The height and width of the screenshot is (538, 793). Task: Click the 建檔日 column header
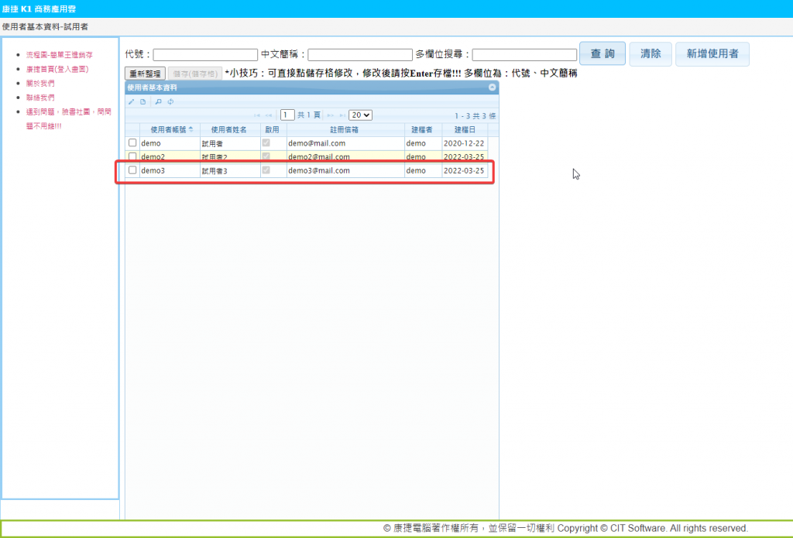(465, 129)
